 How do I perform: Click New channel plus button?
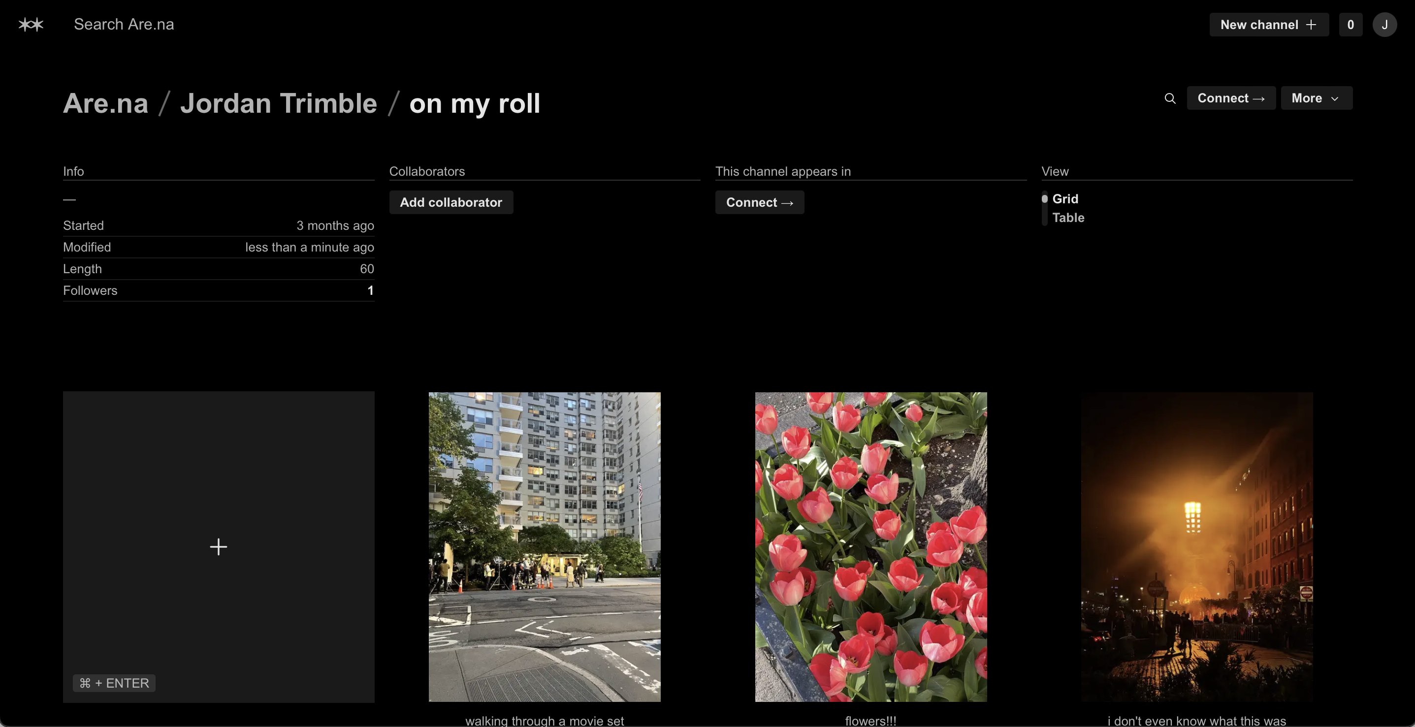coord(1268,25)
